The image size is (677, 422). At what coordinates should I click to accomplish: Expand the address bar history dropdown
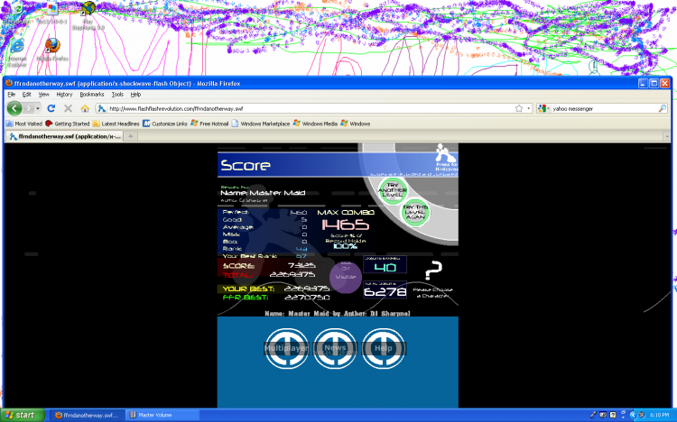pos(527,108)
